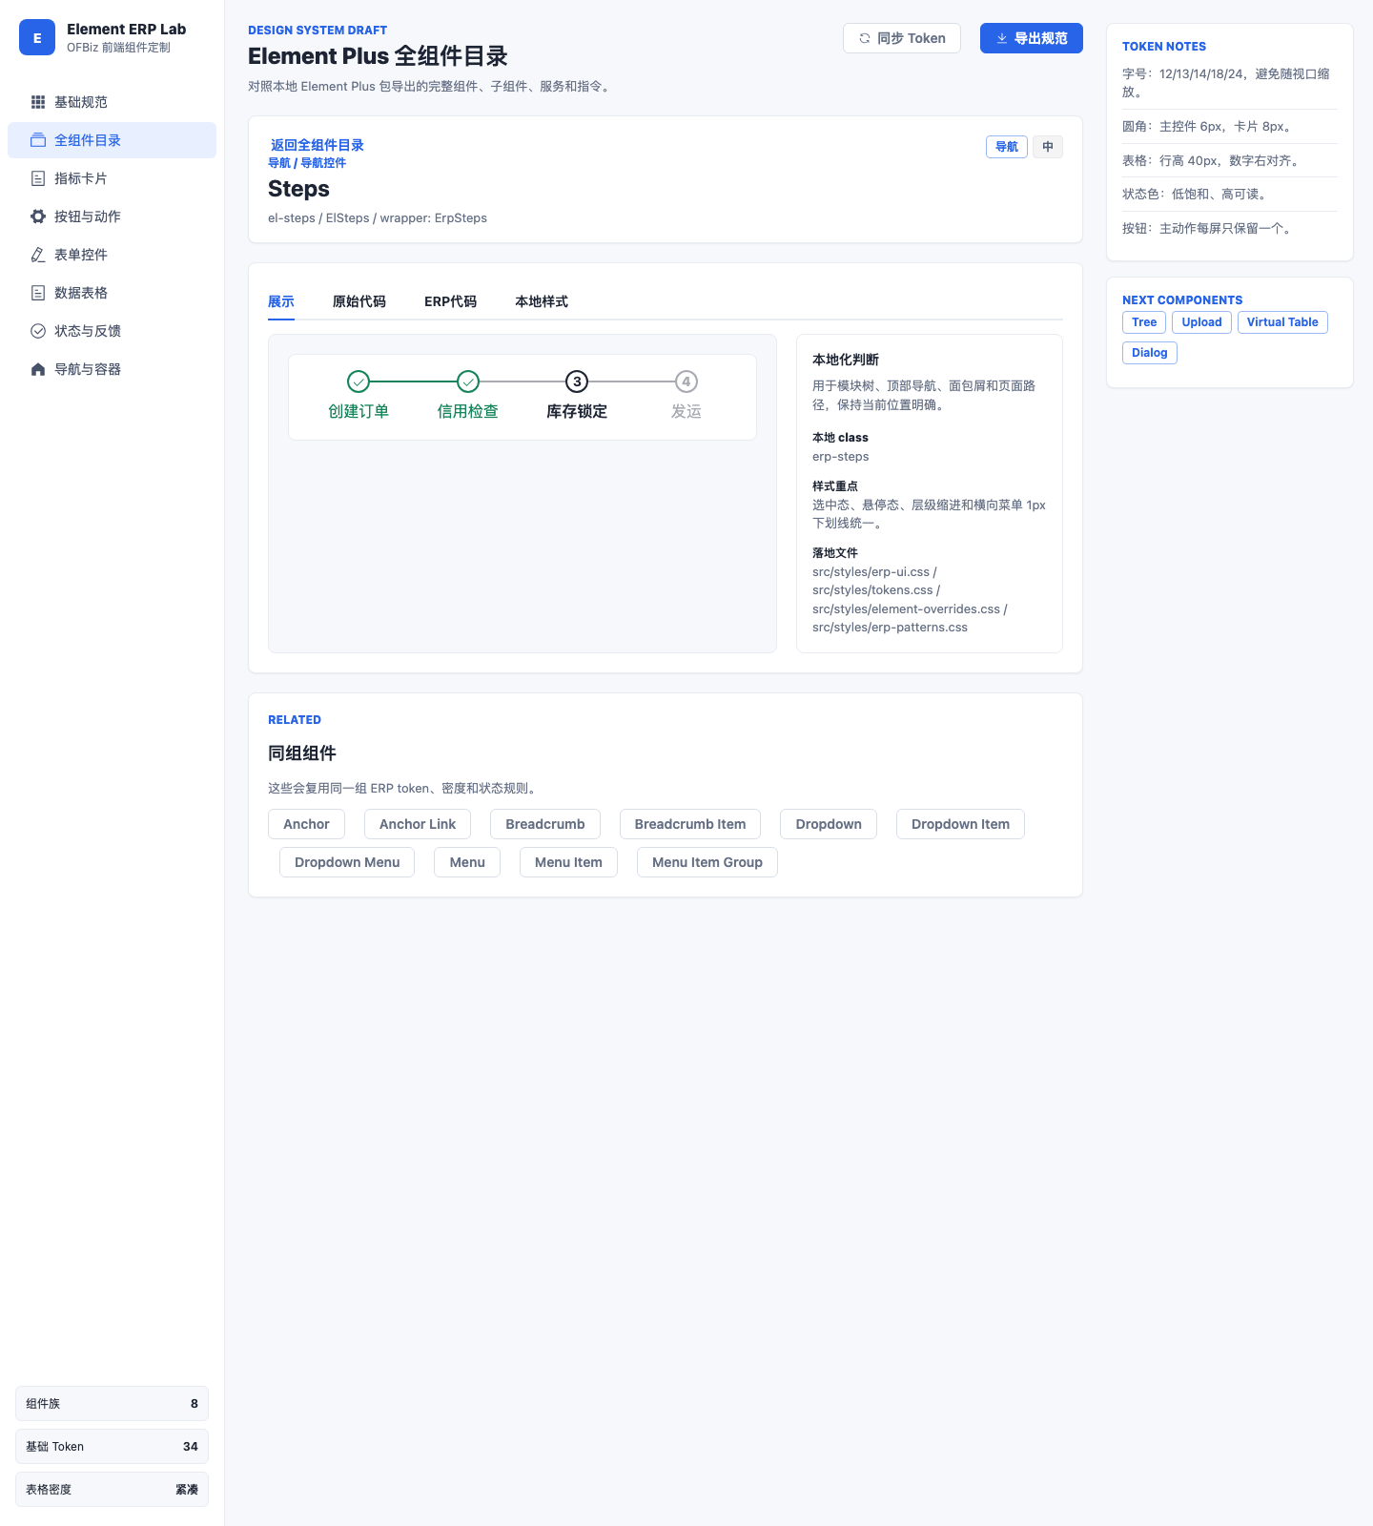
Task: Click the 同步 Token button
Action: tap(902, 38)
